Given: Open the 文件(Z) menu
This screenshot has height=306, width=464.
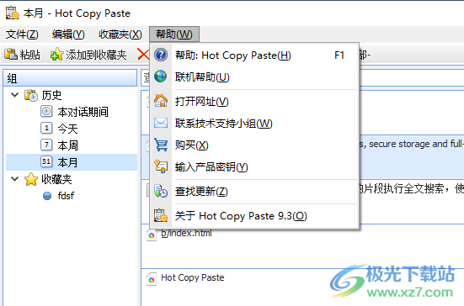Looking at the screenshot, I should pyautogui.click(x=22, y=34).
